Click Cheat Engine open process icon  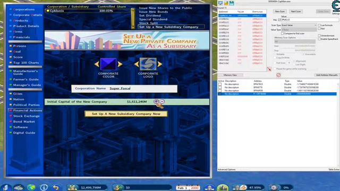pos(220,3)
